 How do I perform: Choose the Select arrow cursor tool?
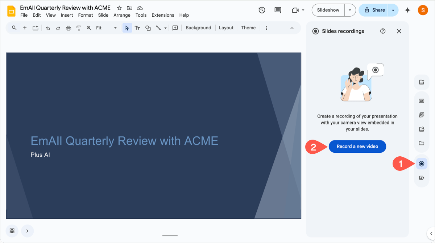[x=127, y=28]
